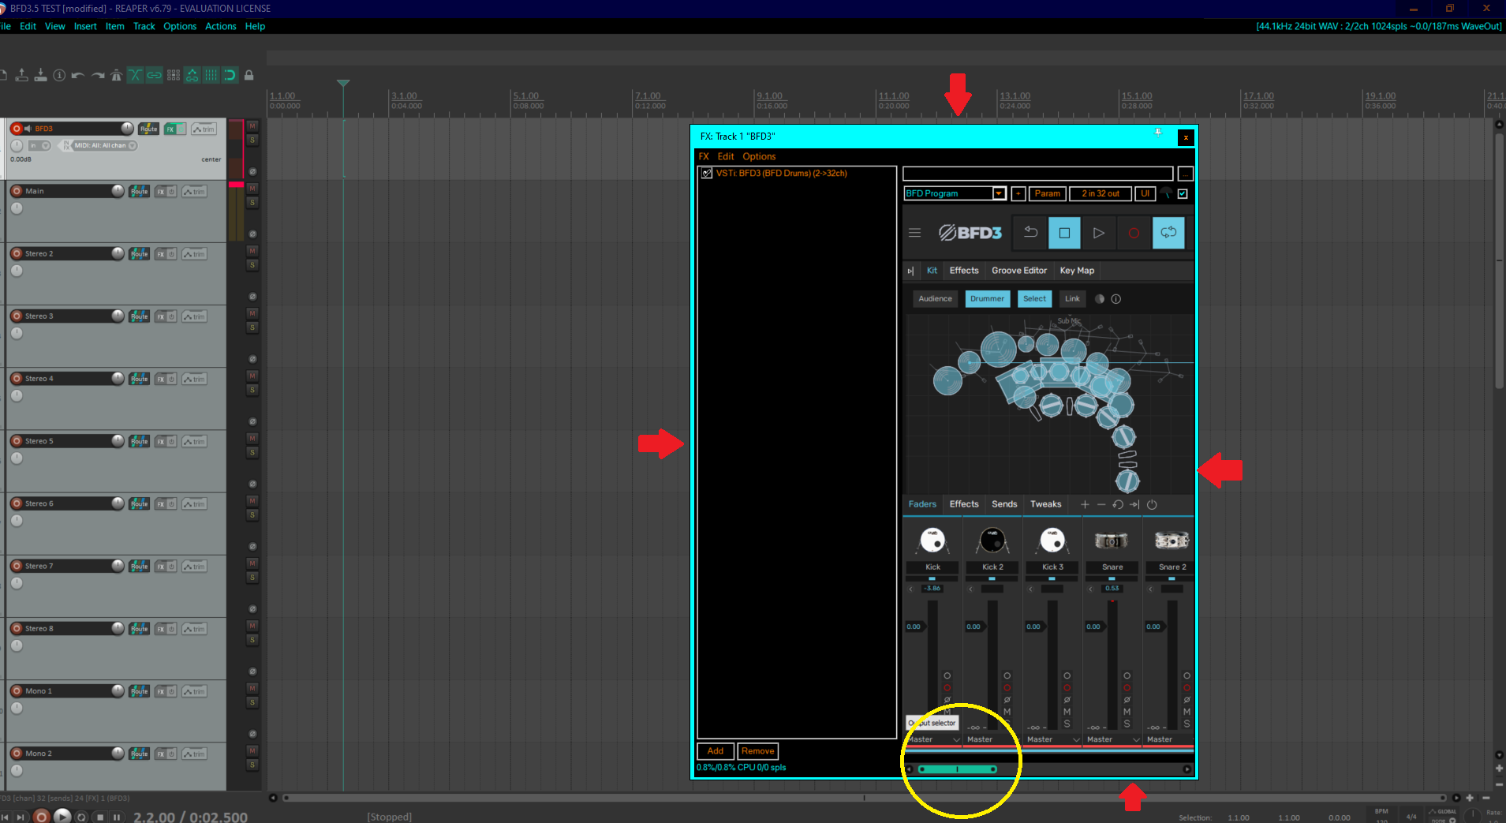This screenshot has width=1506, height=823.
Task: Click the REAPER redo toolbar icon
Action: point(98,75)
